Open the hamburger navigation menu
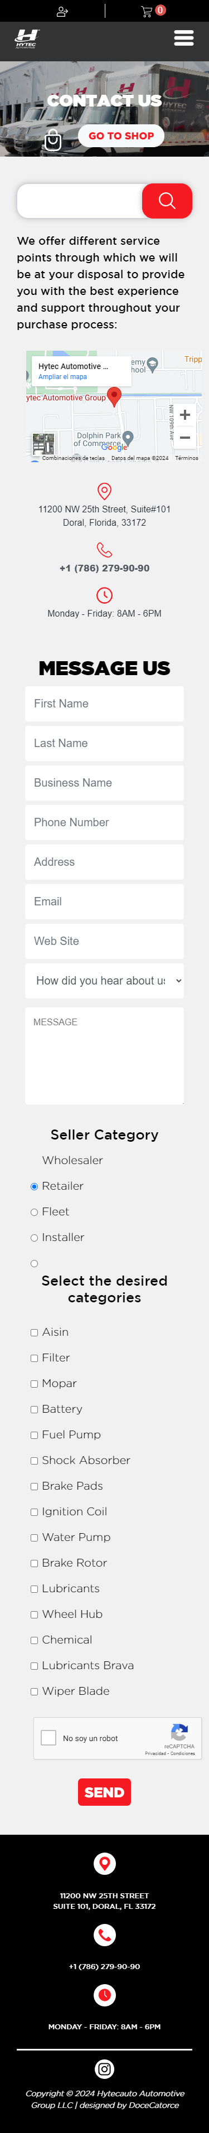The image size is (209, 2133). [183, 38]
